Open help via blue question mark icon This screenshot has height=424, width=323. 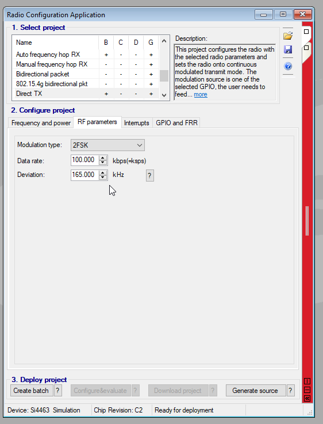click(288, 66)
